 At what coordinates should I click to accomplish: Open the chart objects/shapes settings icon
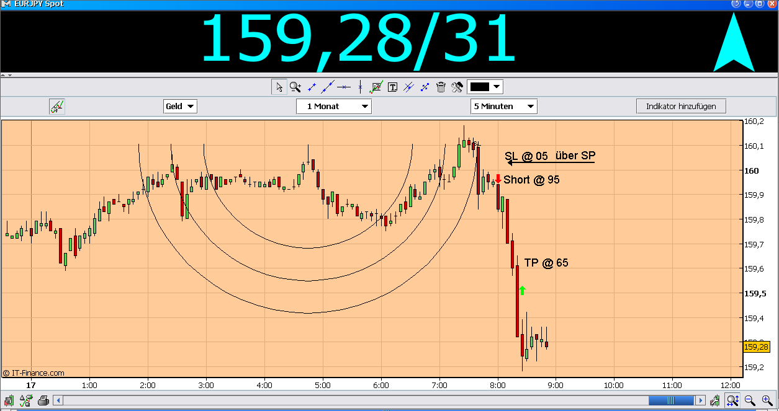click(27, 400)
